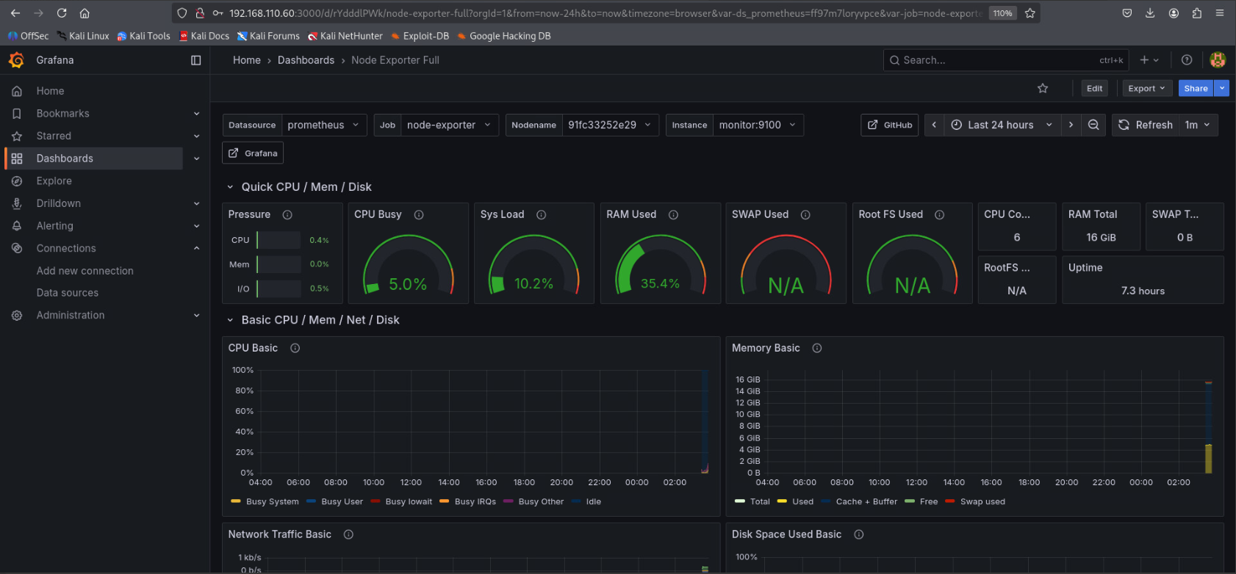This screenshot has width=1236, height=574.
Task: Show info tooltip for CPU Busy panel
Action: (x=419, y=215)
